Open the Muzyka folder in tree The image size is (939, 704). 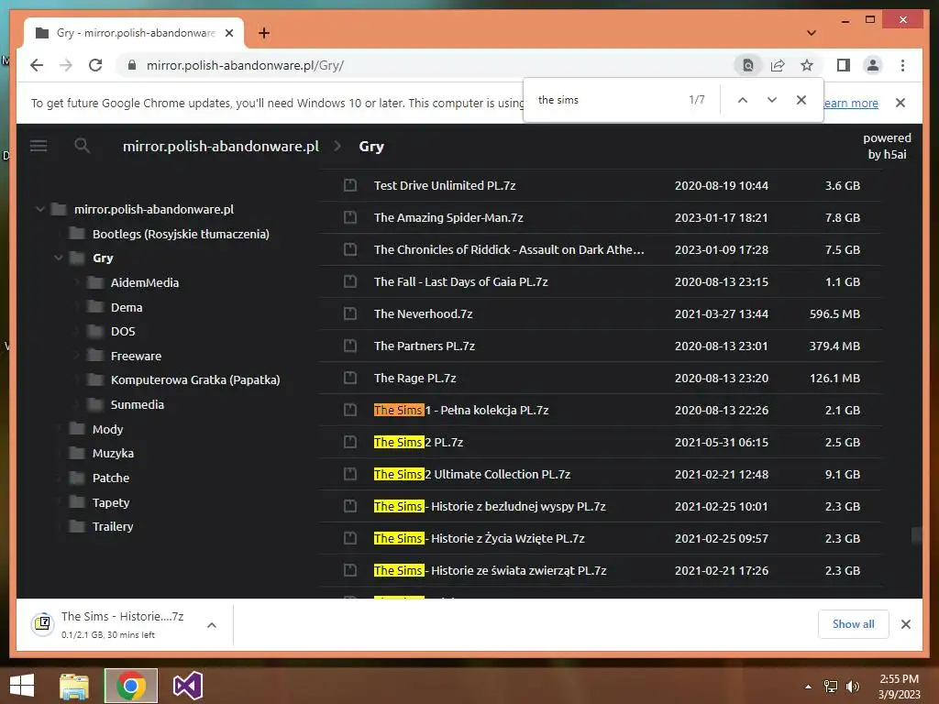(113, 453)
